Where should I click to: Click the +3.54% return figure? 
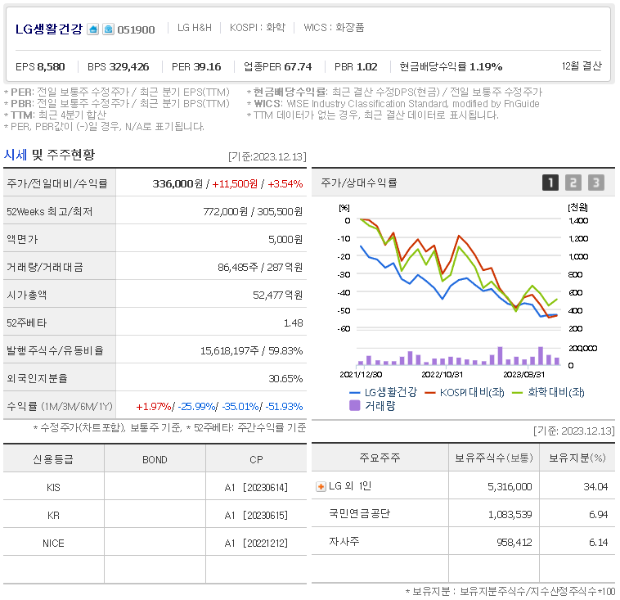(x=285, y=183)
